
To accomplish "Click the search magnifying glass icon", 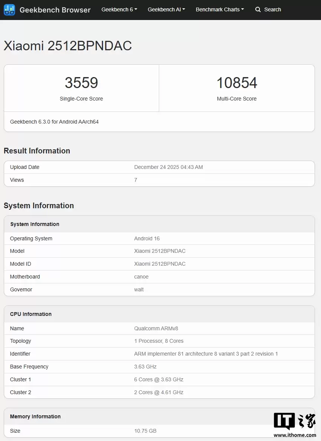I will coord(257,9).
